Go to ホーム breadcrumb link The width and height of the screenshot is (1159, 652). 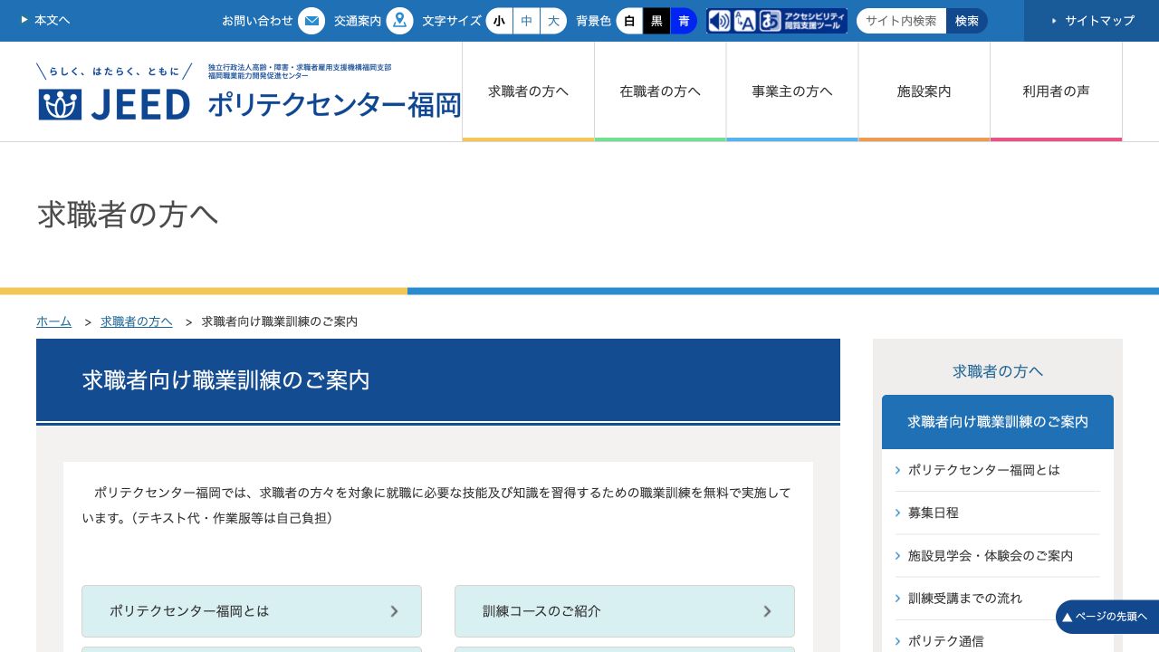coord(53,321)
